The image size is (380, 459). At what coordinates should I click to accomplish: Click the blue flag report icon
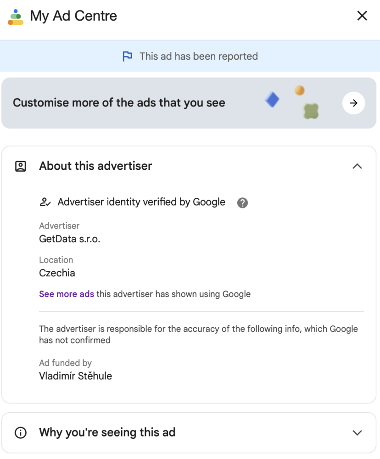tap(127, 56)
